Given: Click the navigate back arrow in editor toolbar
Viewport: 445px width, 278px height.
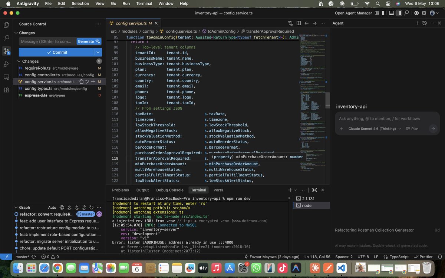Looking at the screenshot, I should point(307,23).
